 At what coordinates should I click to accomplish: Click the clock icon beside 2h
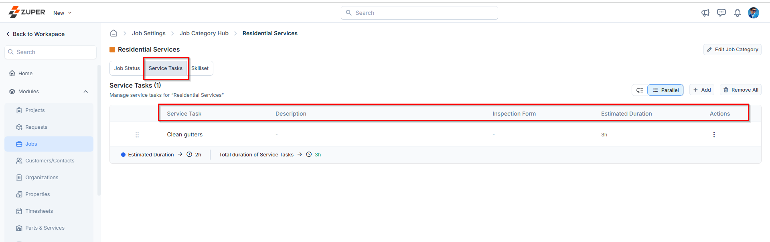tap(189, 154)
